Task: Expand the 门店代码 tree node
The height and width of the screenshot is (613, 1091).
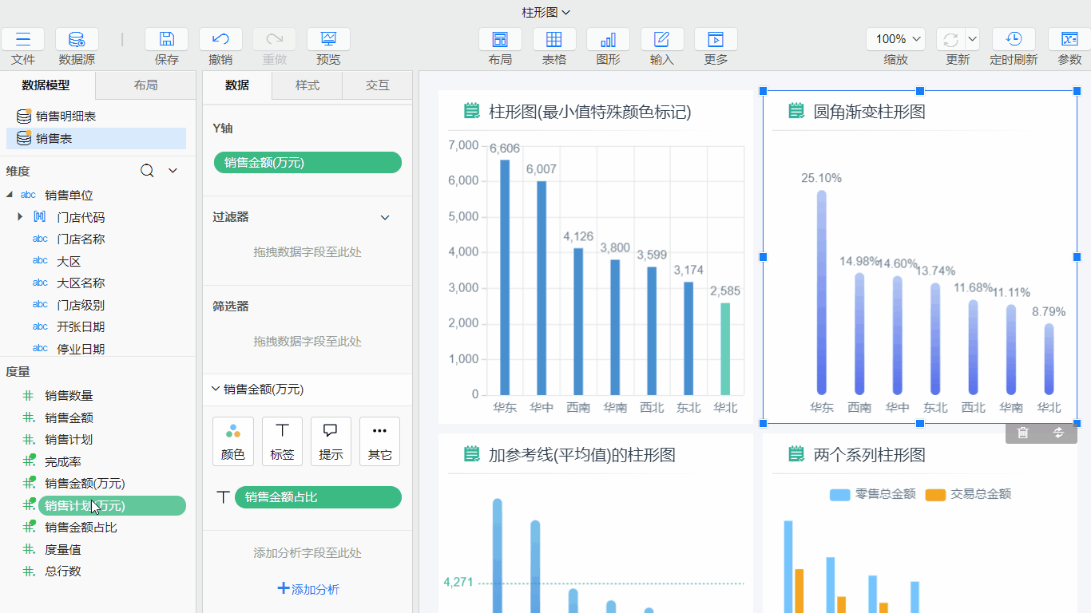Action: point(20,217)
